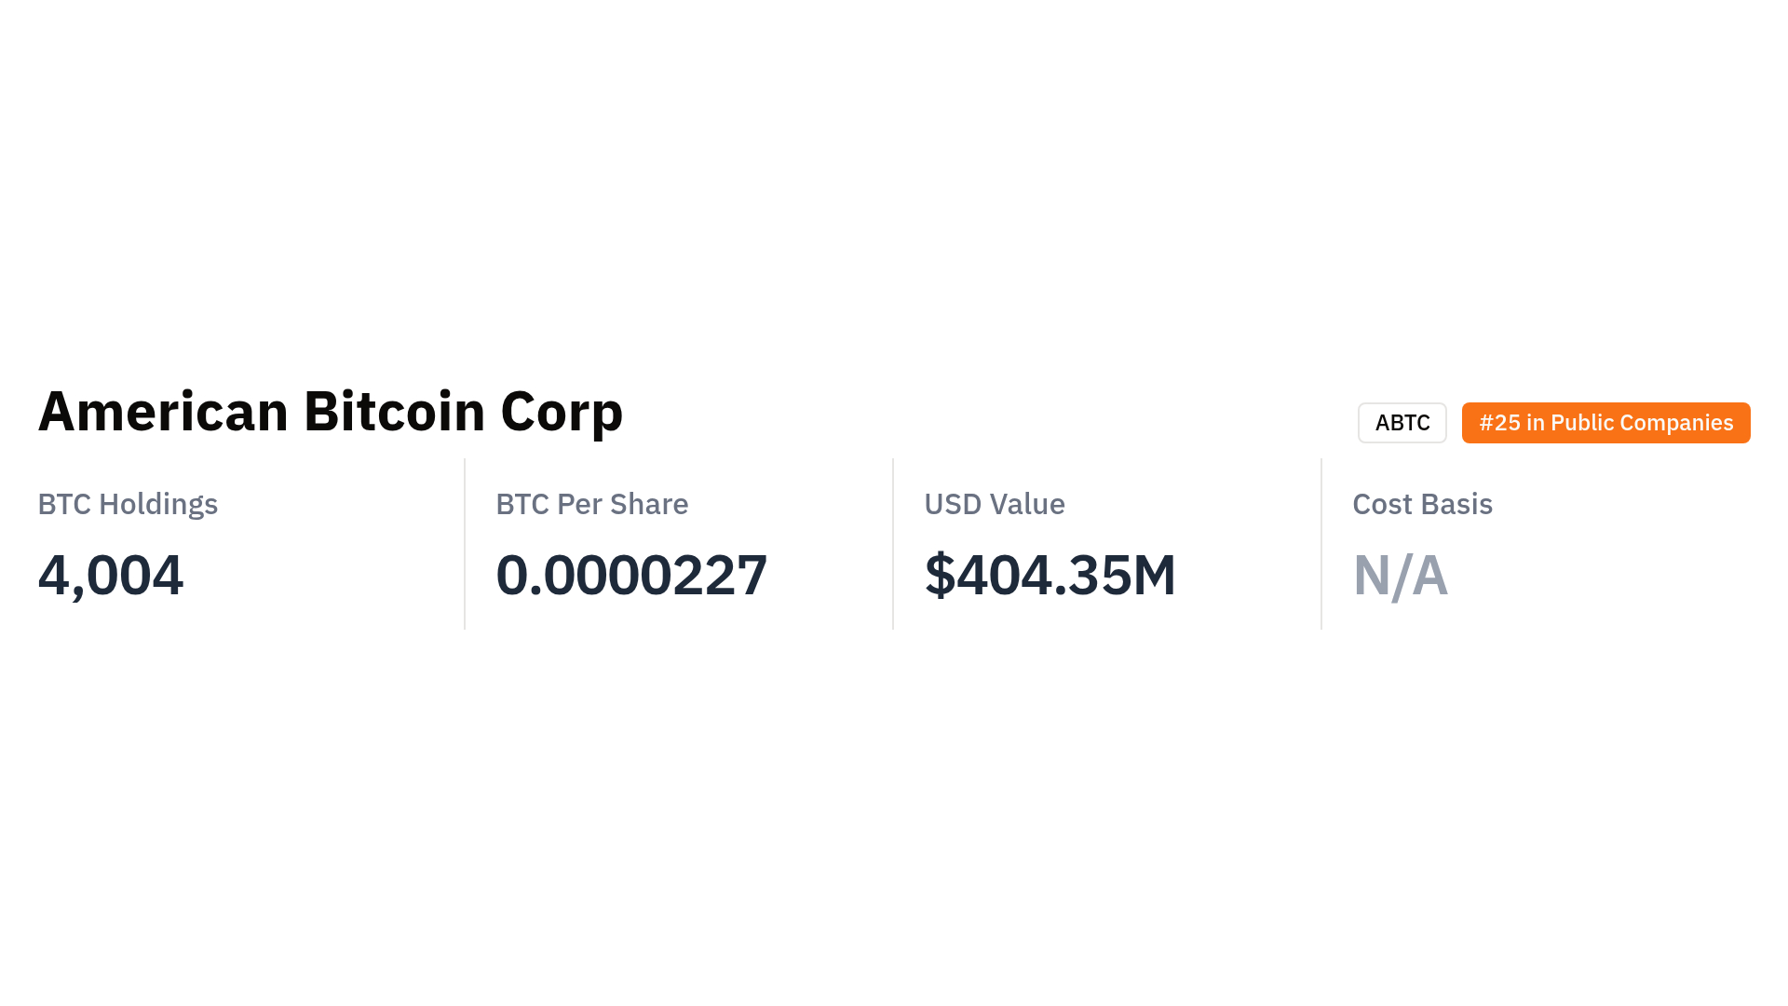Click the "M" suffix of USD value
Screen dimensions: 1788x1006
pos(1154,575)
